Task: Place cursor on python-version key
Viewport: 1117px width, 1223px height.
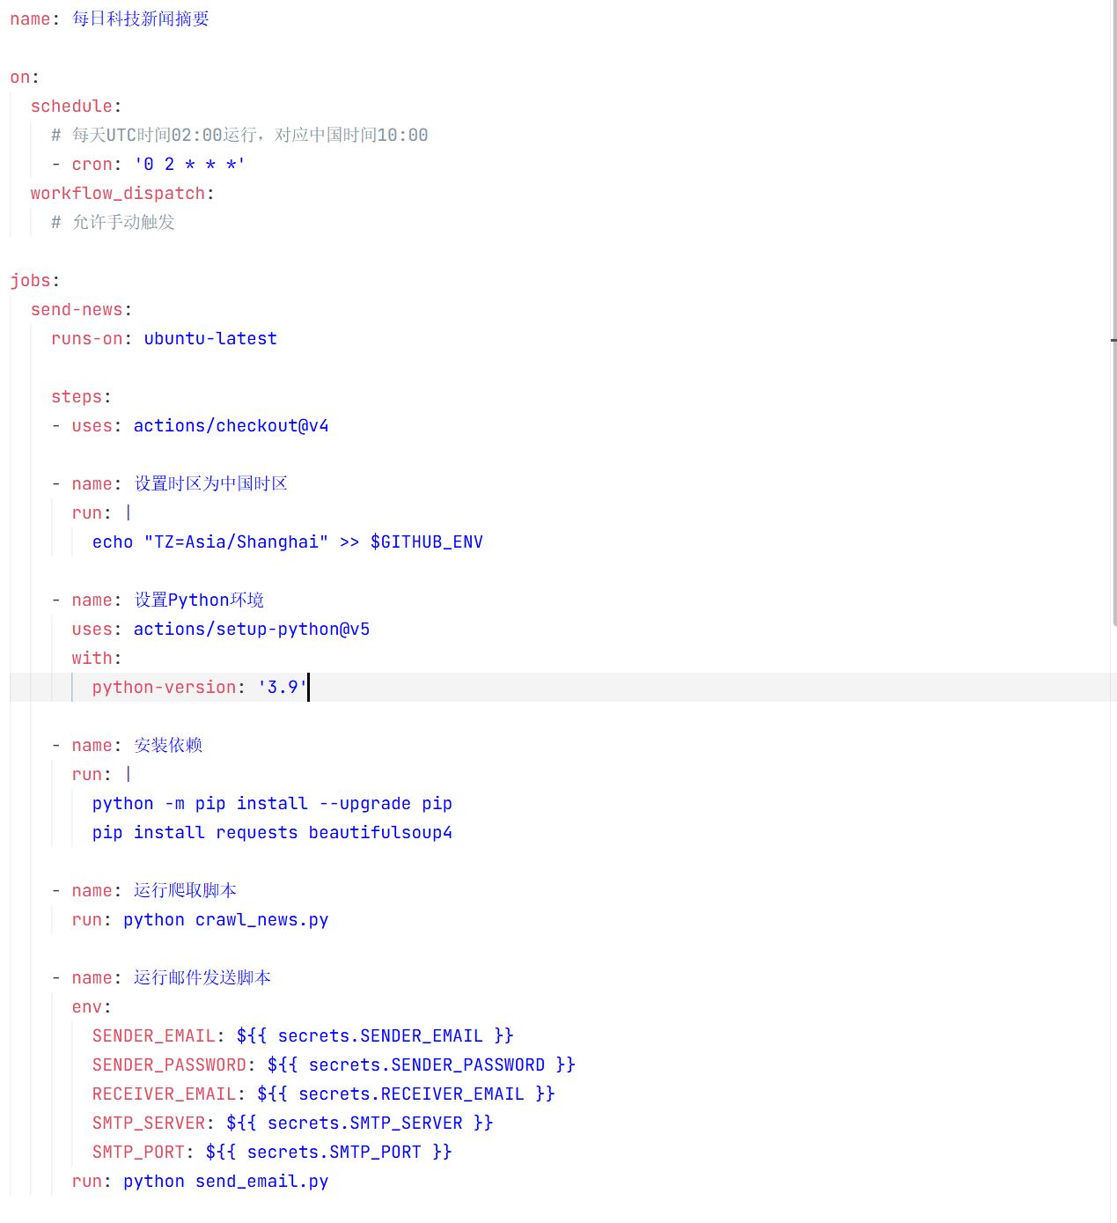Action: click(x=164, y=688)
